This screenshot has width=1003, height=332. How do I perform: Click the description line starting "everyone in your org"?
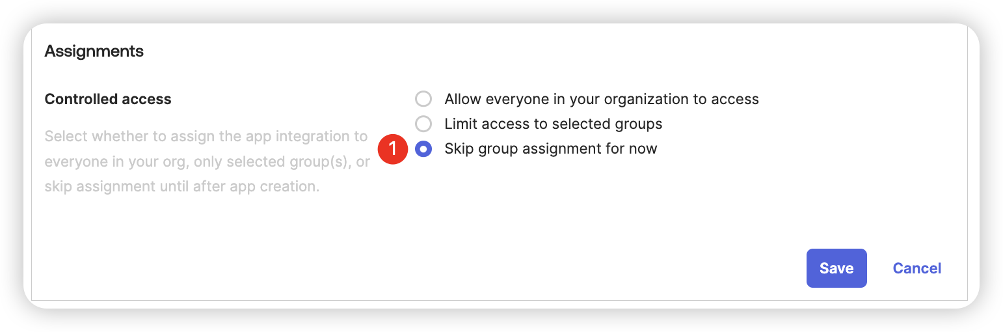(x=207, y=162)
